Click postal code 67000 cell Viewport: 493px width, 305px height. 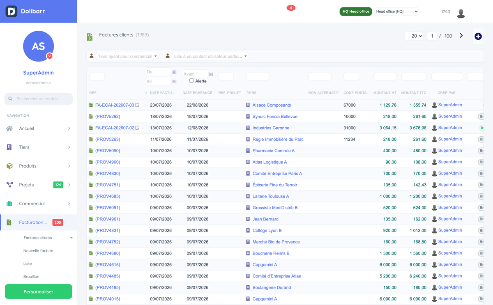(350, 105)
